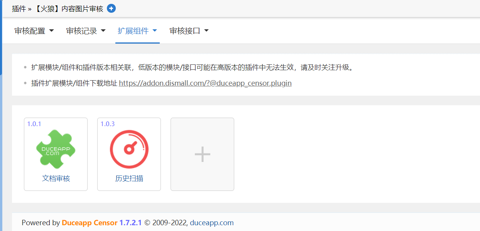Click the red gauge icon above 历史扫描
The image size is (480, 231).
129,148
